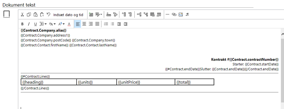Screen dimensions: 284x109
Task: Select center text alignment
Action: 84,24
